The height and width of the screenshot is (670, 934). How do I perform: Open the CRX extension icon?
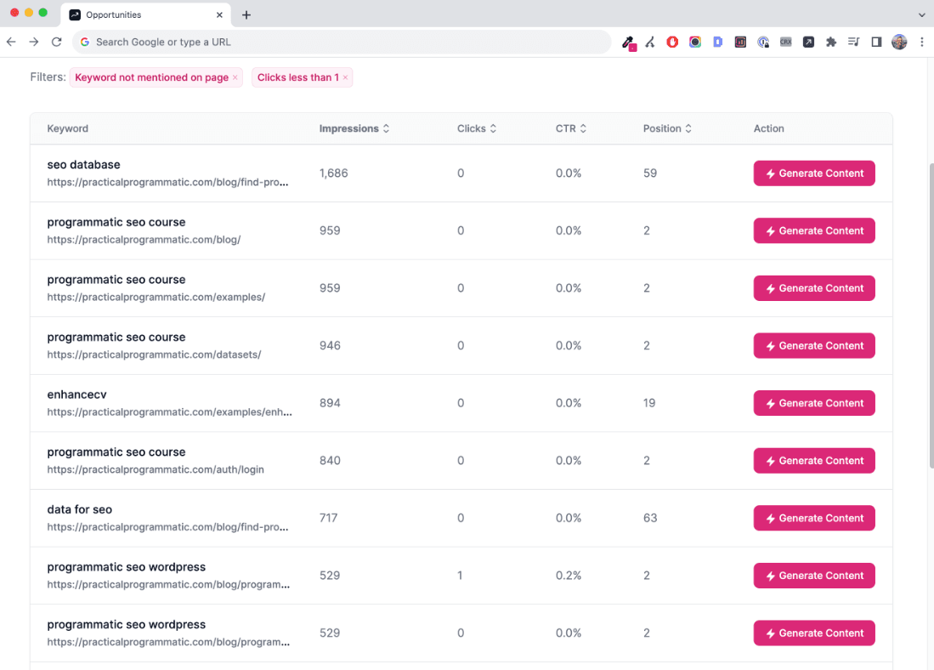(785, 42)
